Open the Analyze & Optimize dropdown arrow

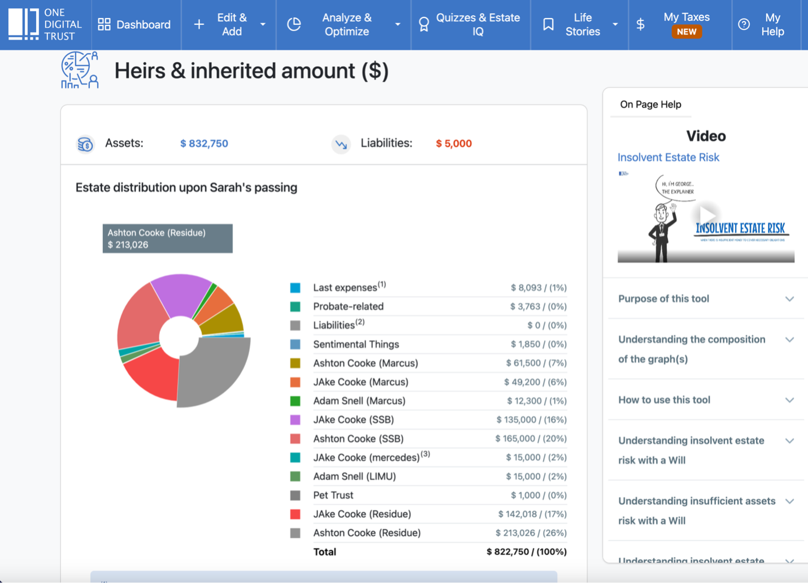click(x=398, y=24)
